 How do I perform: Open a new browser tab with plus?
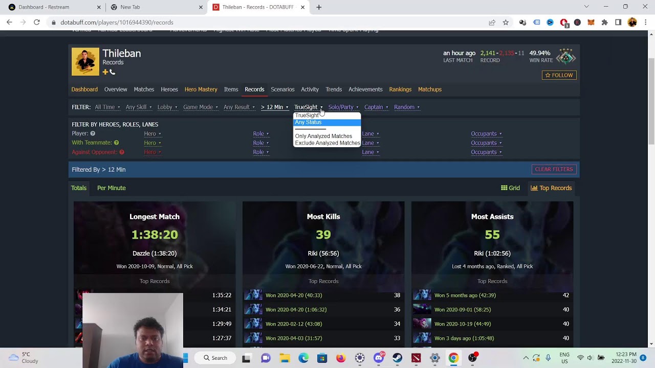coord(319,7)
